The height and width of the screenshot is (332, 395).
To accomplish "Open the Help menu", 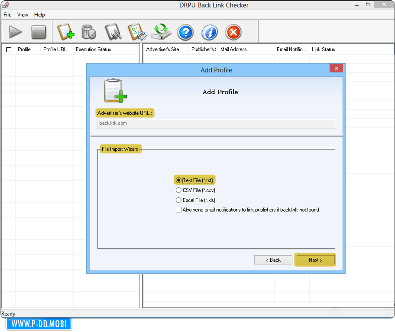I will pos(40,15).
